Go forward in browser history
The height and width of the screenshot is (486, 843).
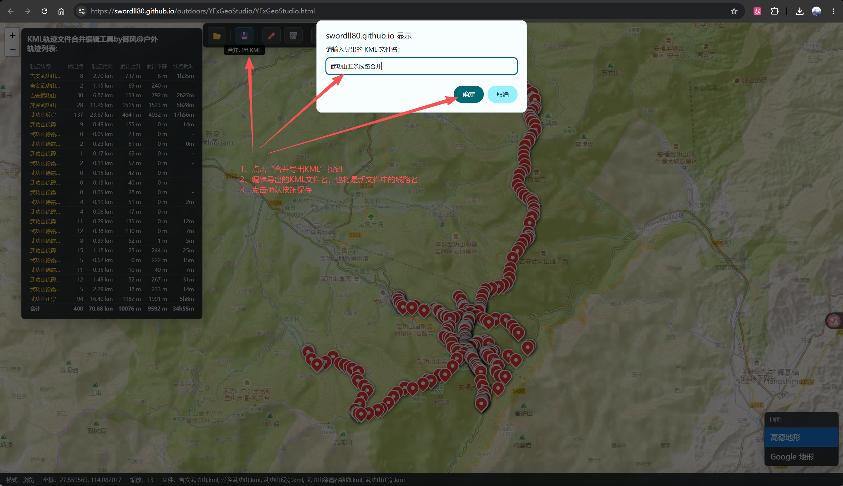[x=28, y=11]
